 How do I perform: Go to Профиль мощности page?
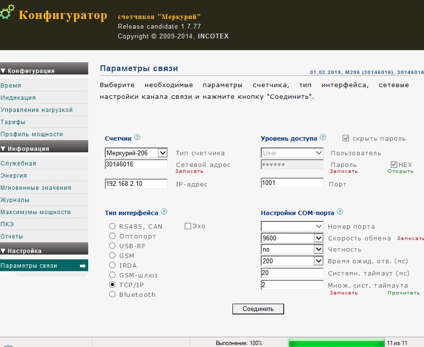tap(32, 134)
